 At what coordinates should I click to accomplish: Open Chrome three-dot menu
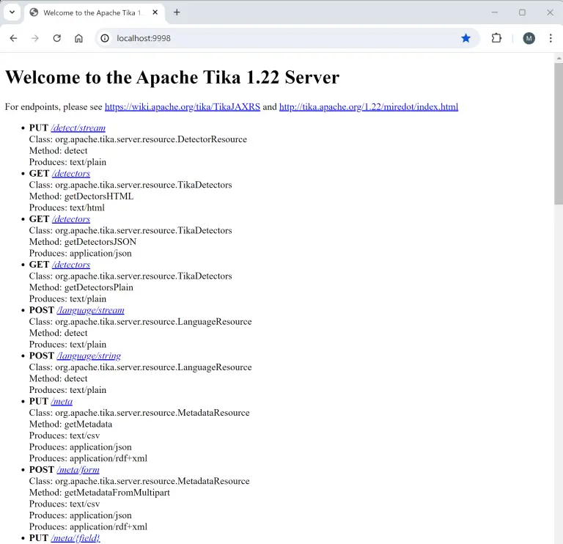[x=551, y=38]
